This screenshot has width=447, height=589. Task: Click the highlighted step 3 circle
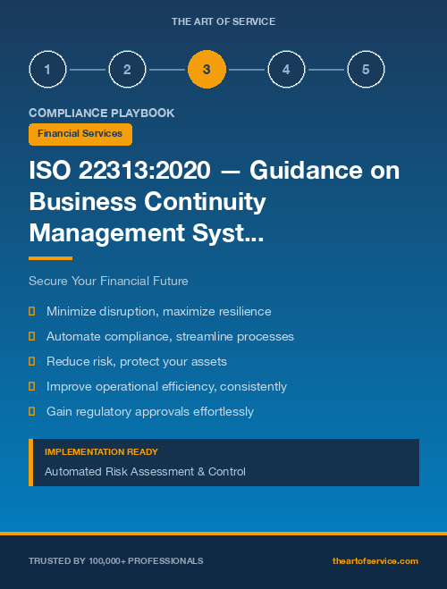207,70
